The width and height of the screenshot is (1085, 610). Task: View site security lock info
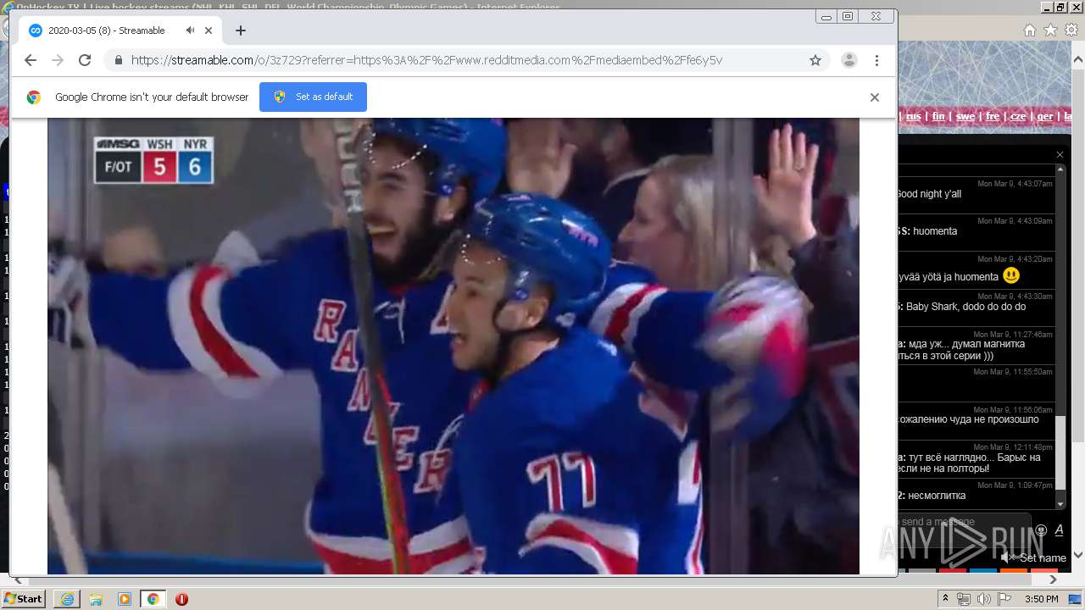(118, 60)
